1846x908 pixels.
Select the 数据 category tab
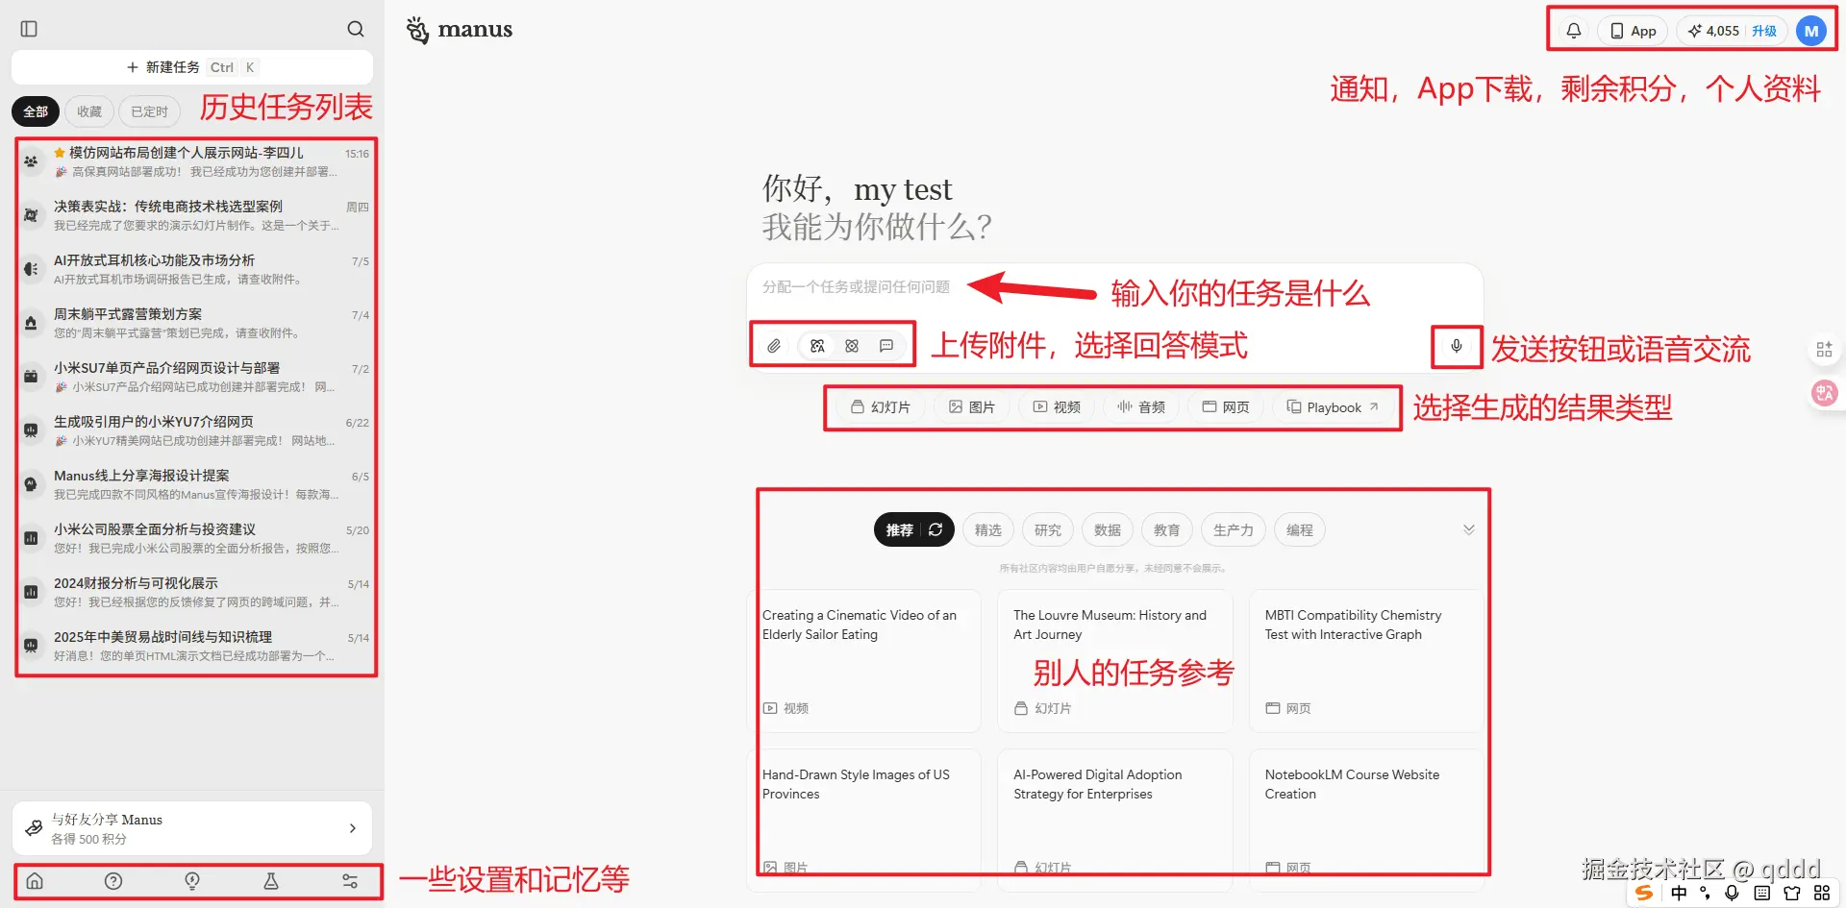pyautogui.click(x=1108, y=529)
